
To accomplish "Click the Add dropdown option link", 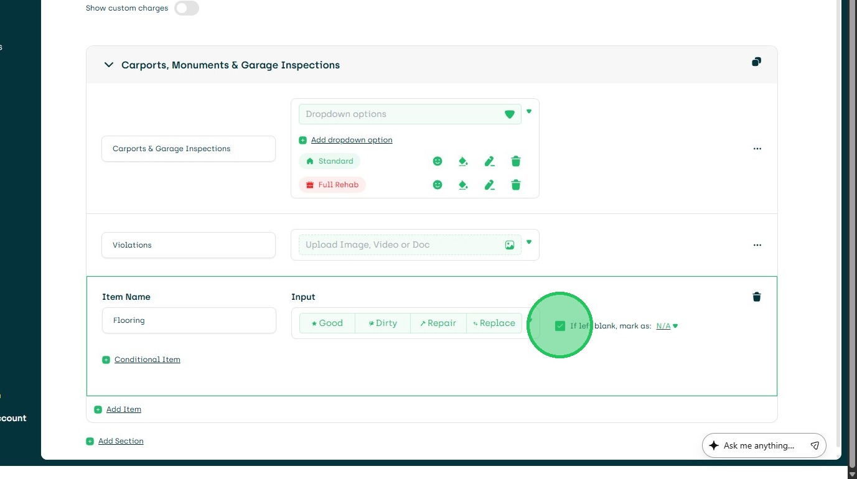I will coord(351,140).
